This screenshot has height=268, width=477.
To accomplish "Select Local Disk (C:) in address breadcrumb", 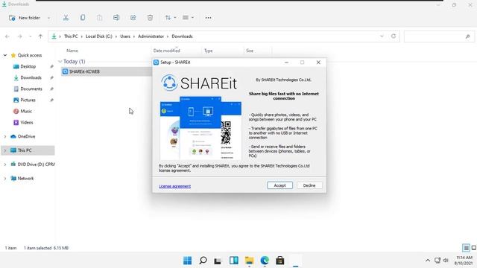I will click(x=99, y=36).
